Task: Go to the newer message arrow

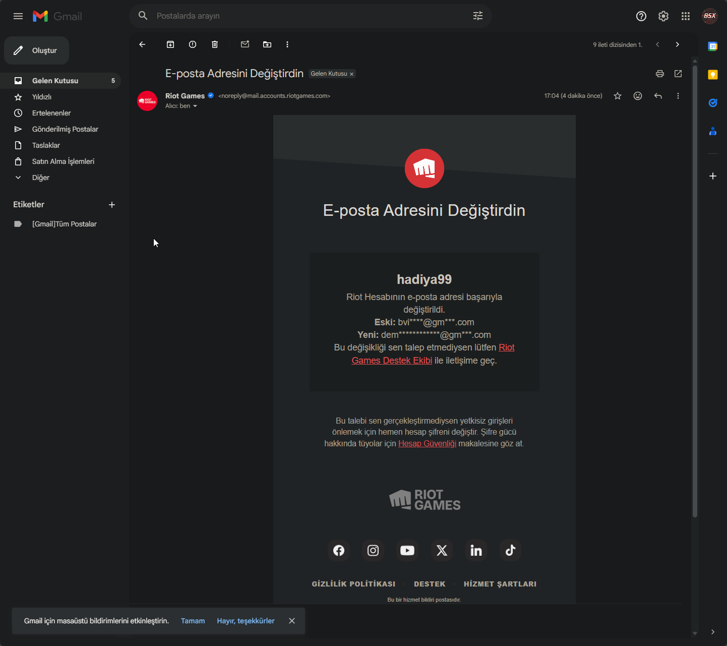Action: click(x=657, y=44)
